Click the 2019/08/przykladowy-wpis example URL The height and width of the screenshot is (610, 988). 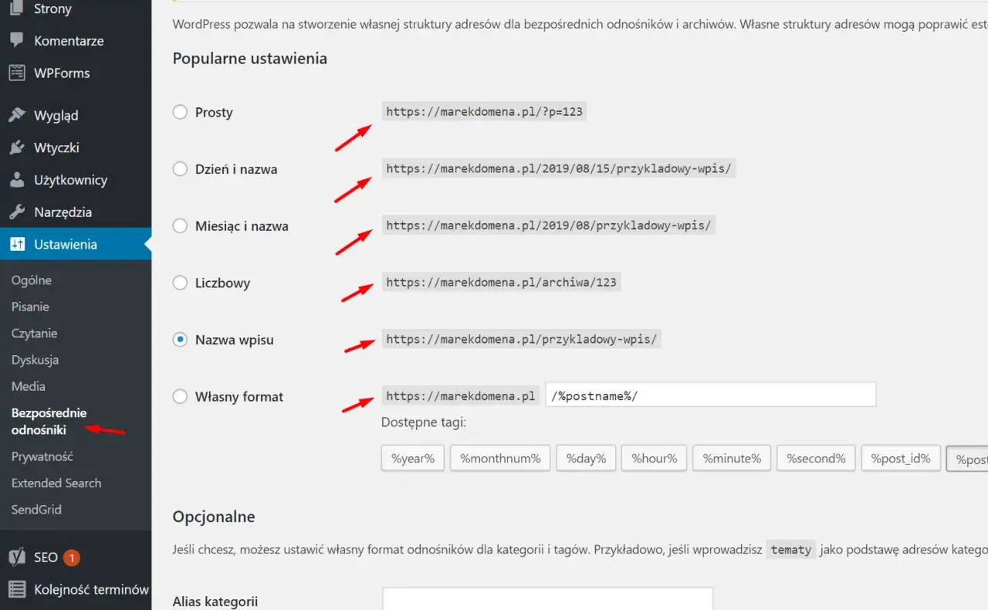pos(549,225)
